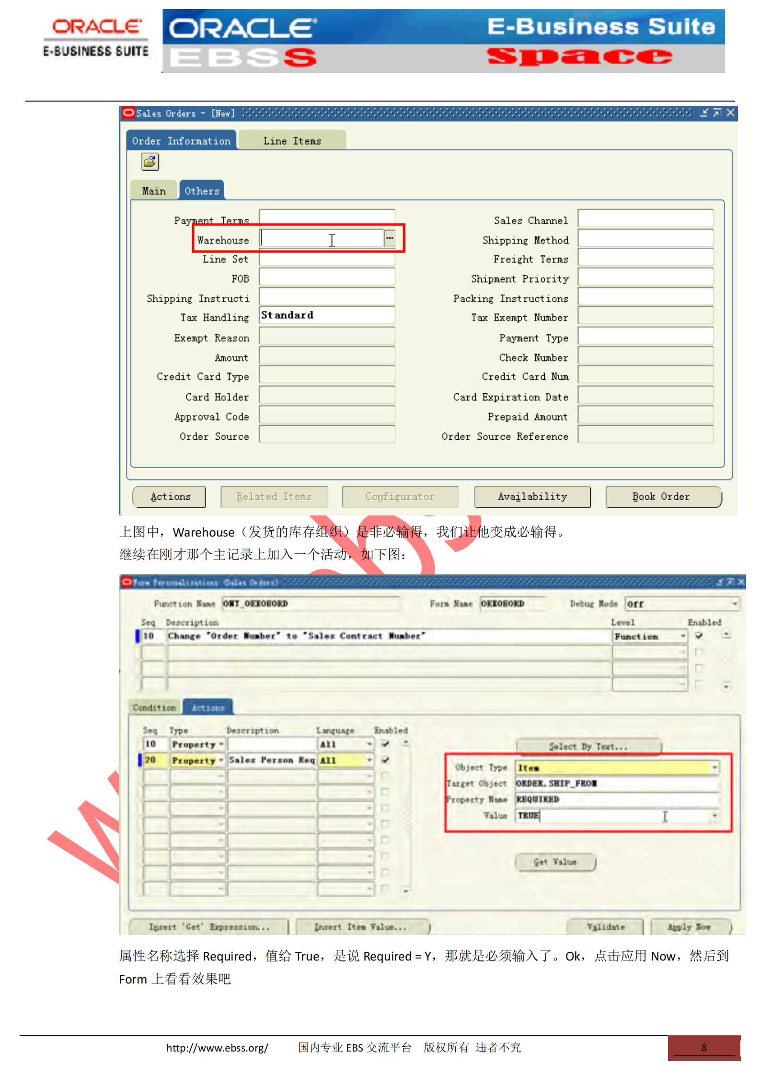Open the Level dropdown showing Function
The image size is (760, 1075).
point(683,636)
